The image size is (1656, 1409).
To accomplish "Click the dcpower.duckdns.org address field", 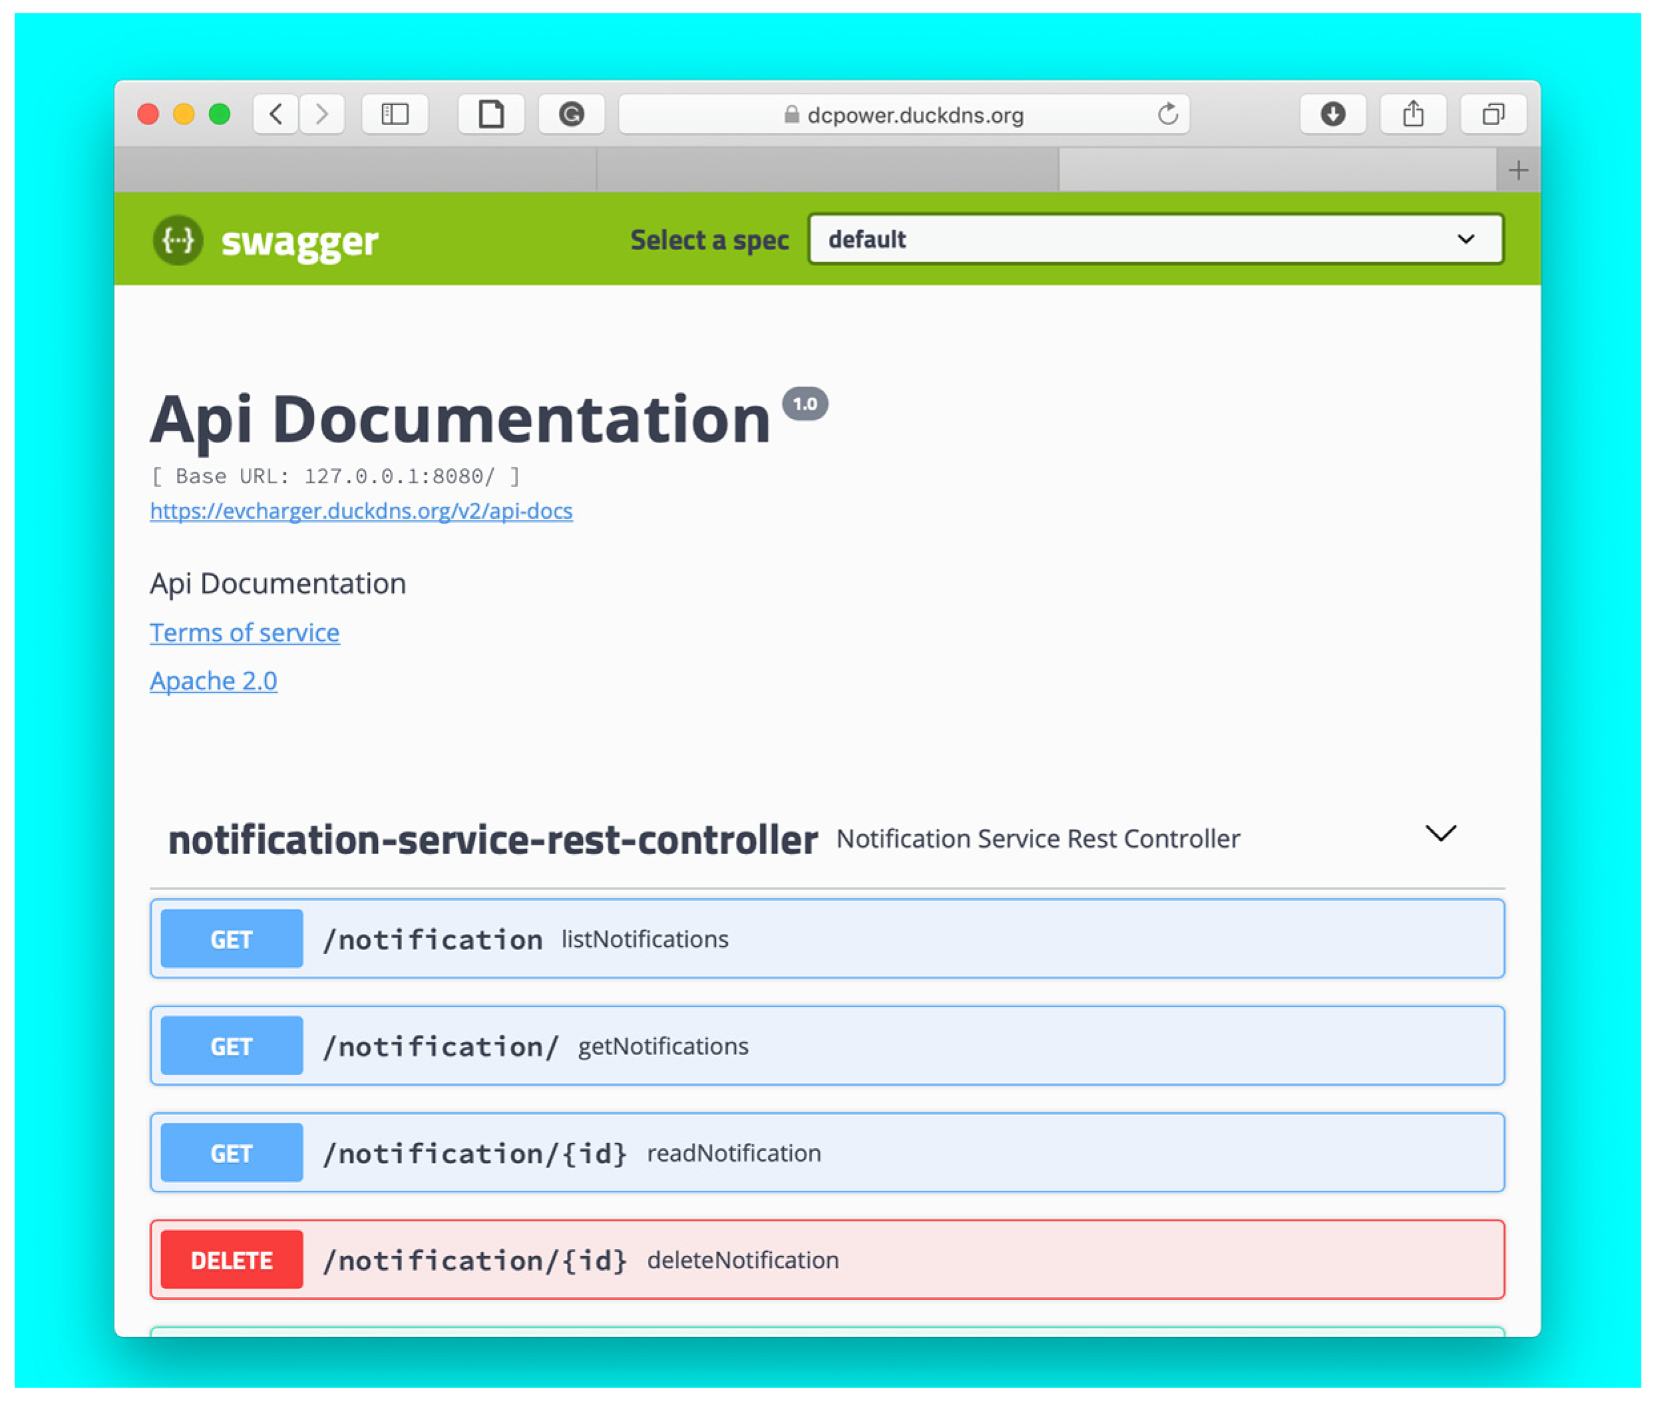I will pos(903,114).
